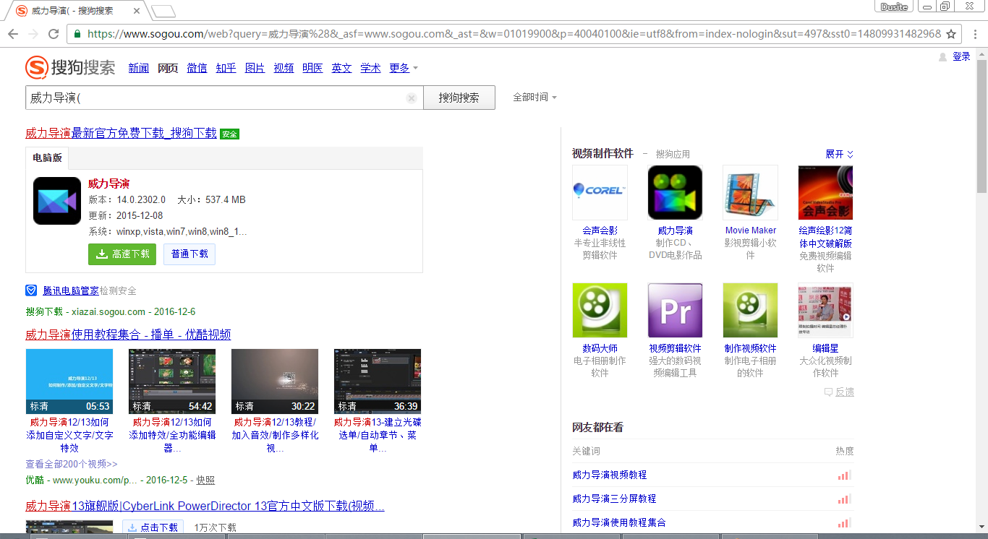
Task: Switch to the 微信 search category
Action: [x=197, y=68]
